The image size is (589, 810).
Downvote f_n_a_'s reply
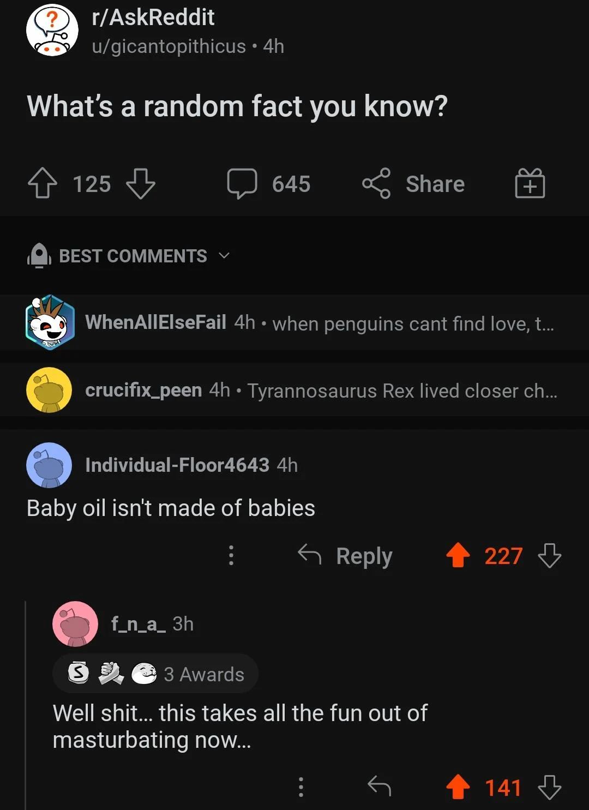pyautogui.click(x=549, y=787)
